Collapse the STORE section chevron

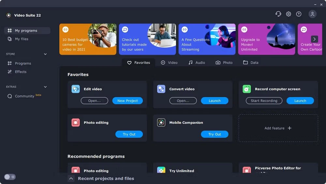pos(45,54)
